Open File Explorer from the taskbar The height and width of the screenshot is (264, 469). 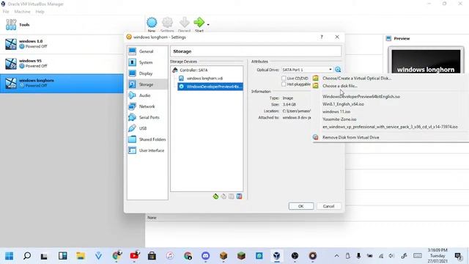coord(81,256)
